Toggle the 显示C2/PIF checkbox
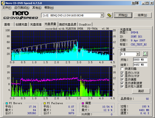 pos(122,76)
